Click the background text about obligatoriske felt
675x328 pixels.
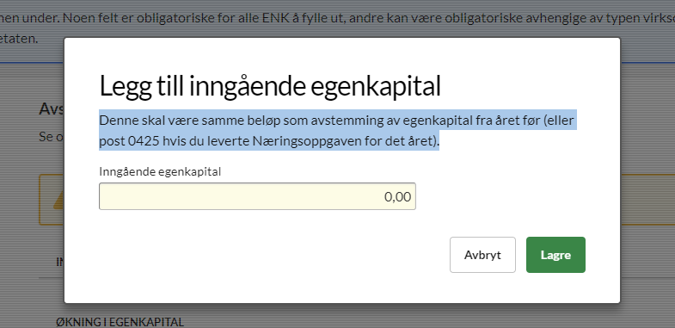point(337,19)
